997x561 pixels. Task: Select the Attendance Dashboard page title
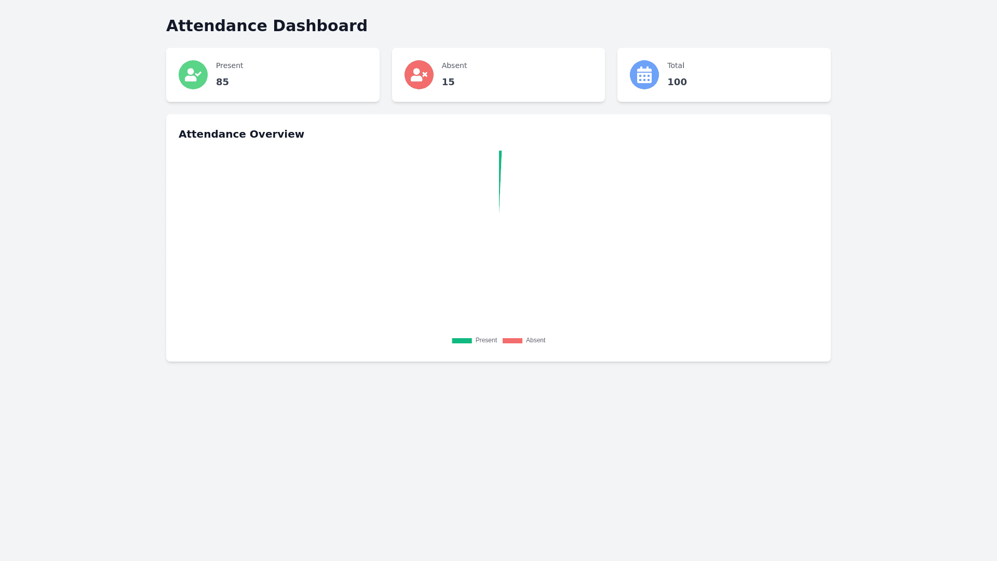click(266, 26)
